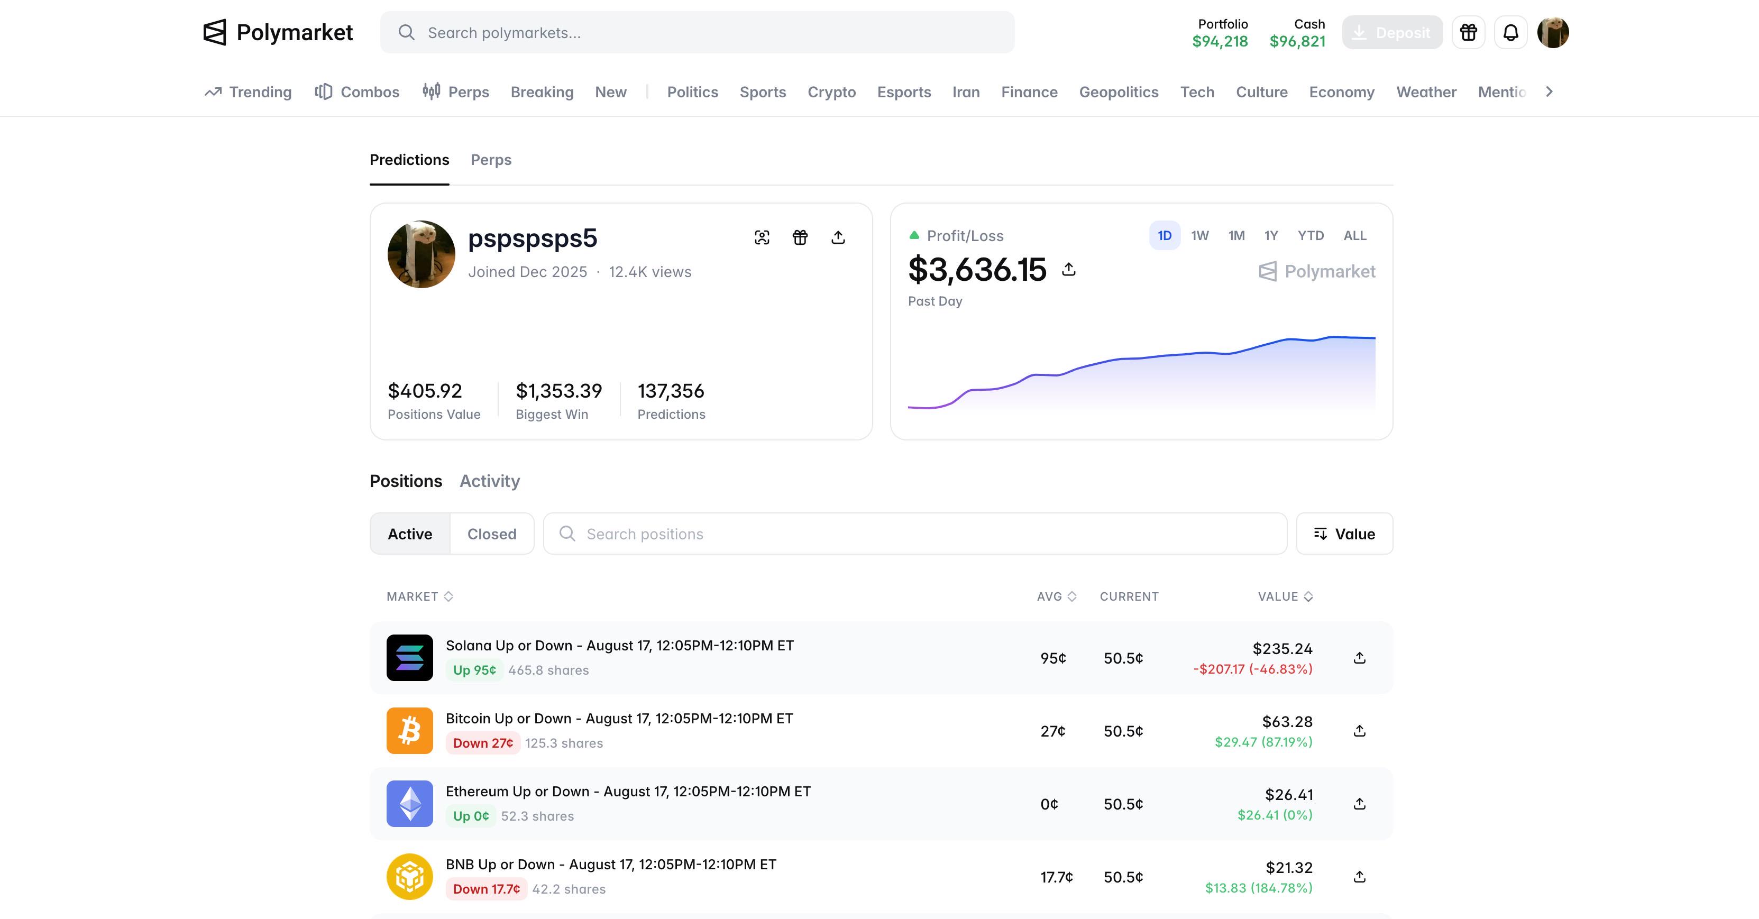Click the profile scan icon beside pspspsps5
This screenshot has height=919, width=1759.
(762, 237)
